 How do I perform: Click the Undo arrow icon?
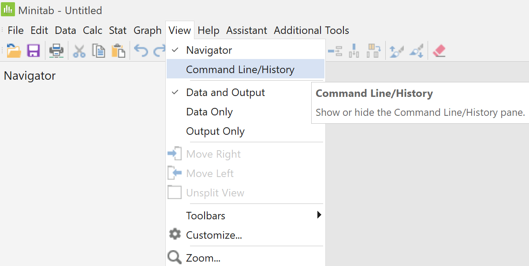point(141,51)
